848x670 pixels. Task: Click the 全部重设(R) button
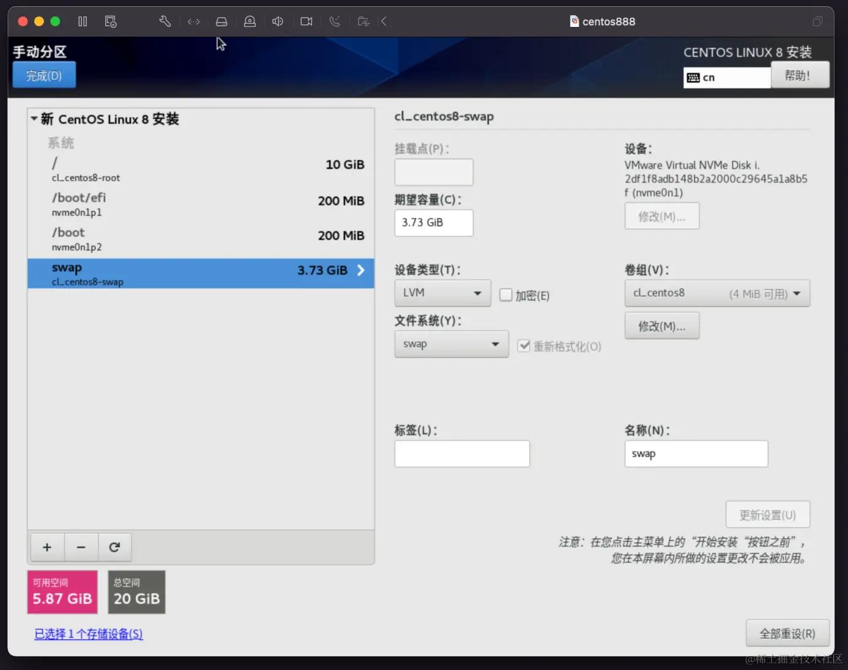click(787, 633)
